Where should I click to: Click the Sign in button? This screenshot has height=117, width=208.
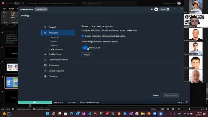[165, 9]
